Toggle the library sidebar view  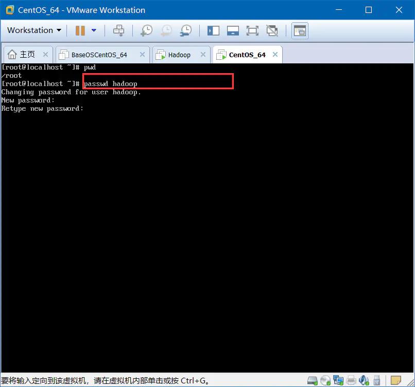tap(213, 30)
